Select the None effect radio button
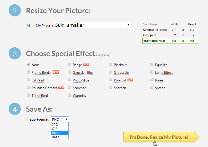Viewport: 208px width, 147px height. pos(28,65)
